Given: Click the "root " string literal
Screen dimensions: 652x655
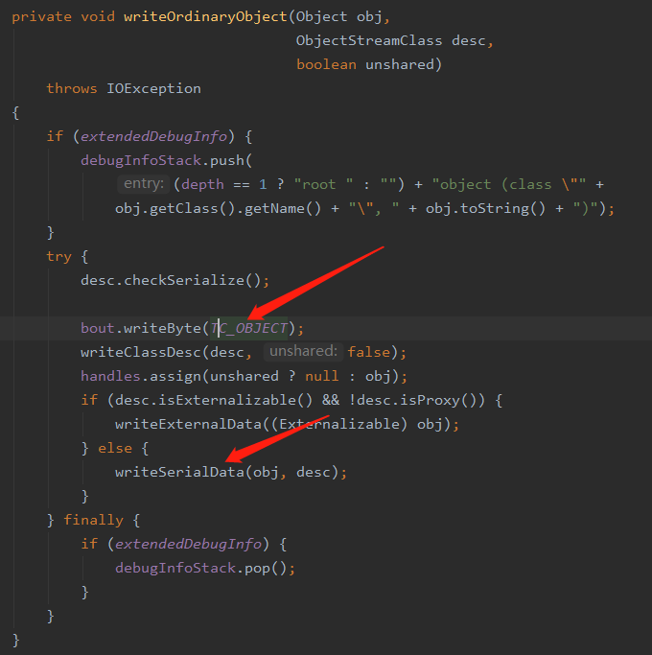Looking at the screenshot, I should pos(324,185).
